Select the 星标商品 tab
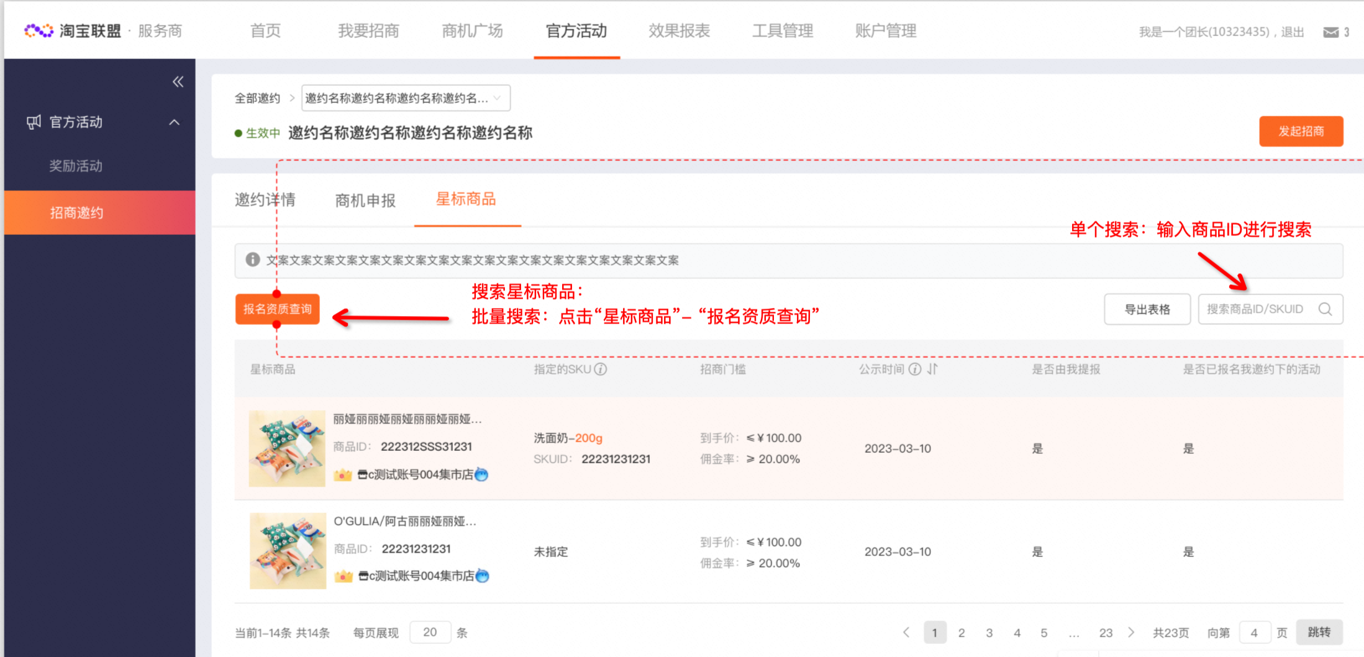This screenshot has height=657, width=1364. tap(466, 199)
